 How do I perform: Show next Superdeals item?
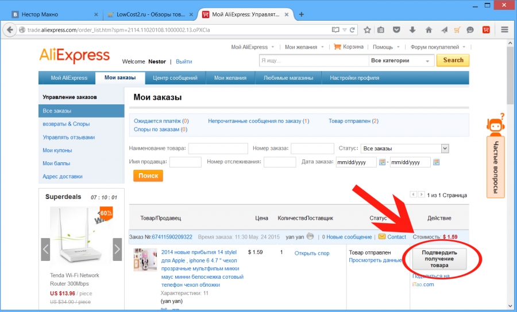coord(117,249)
